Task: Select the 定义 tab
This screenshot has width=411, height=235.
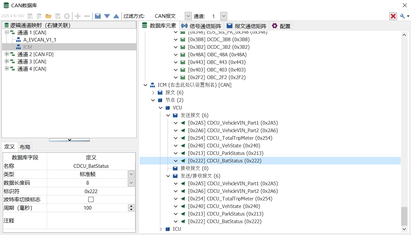Action: click(x=10, y=147)
